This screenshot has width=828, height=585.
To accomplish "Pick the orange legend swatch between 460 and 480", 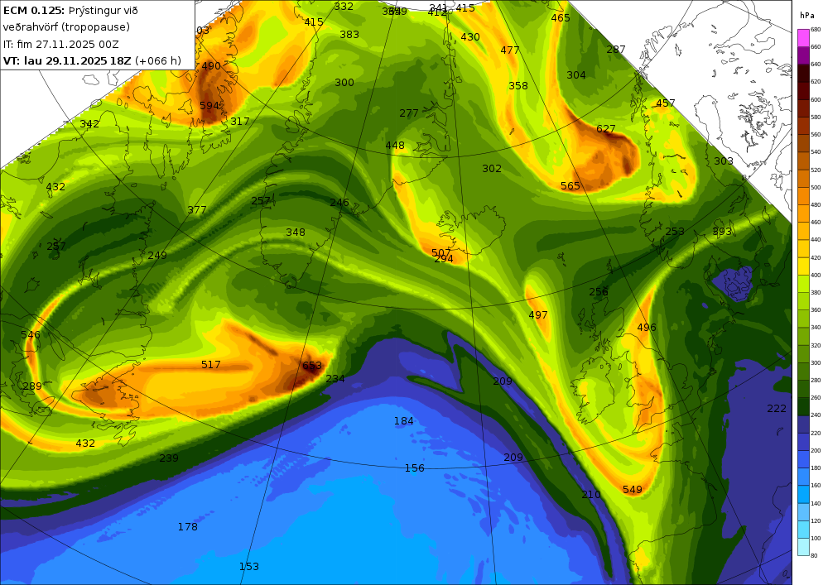I will coord(803,213).
